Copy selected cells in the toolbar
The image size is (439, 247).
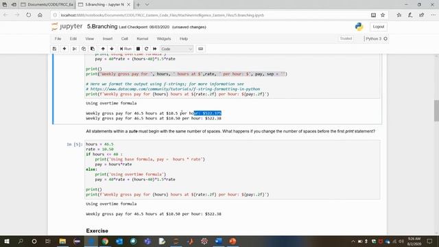(x=84, y=49)
